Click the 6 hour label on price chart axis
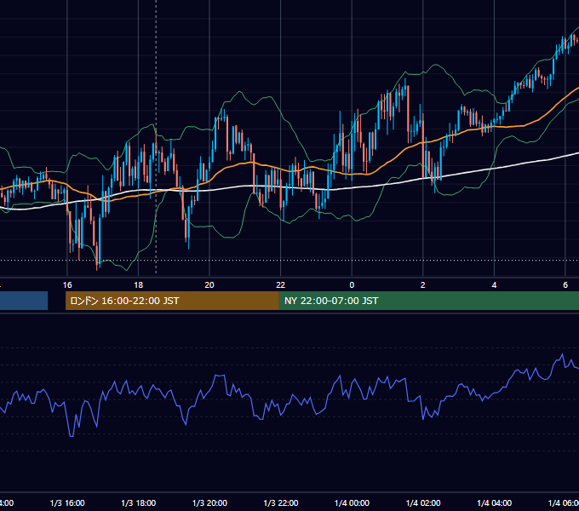Viewport: 579px width, 511px height. click(x=565, y=284)
